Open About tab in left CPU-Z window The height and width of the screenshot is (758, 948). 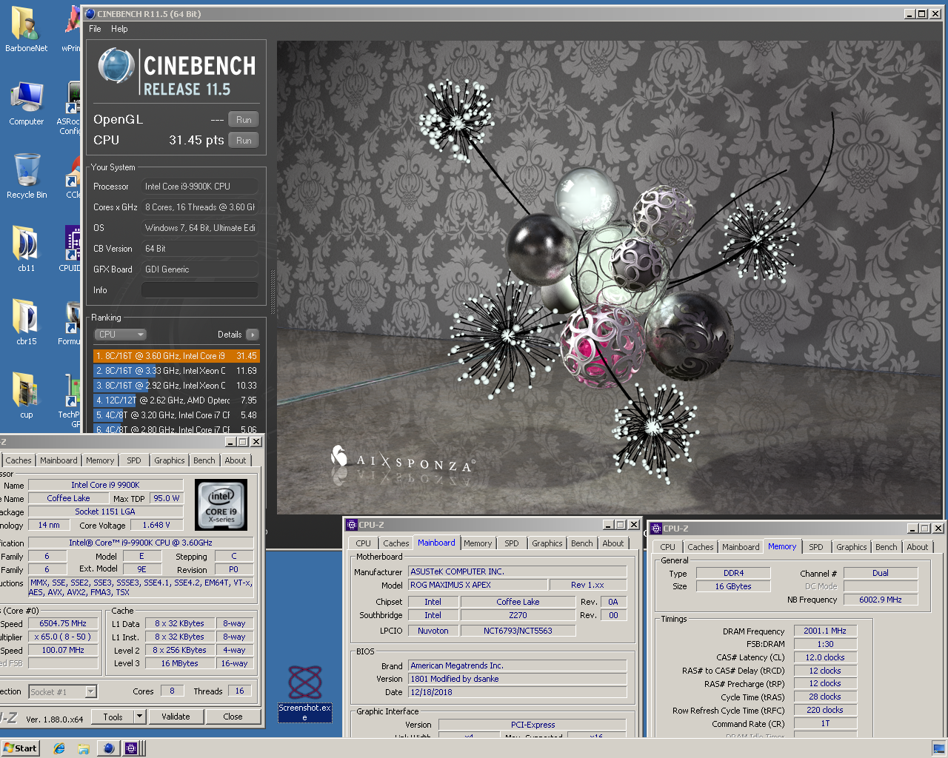236,460
